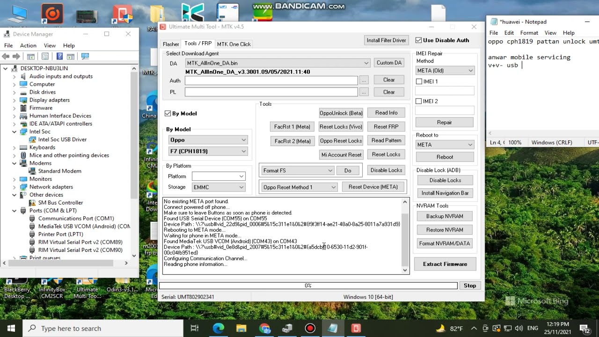The width and height of the screenshot is (599, 337).
Task: Open the Format FS dropdown
Action: 297,170
